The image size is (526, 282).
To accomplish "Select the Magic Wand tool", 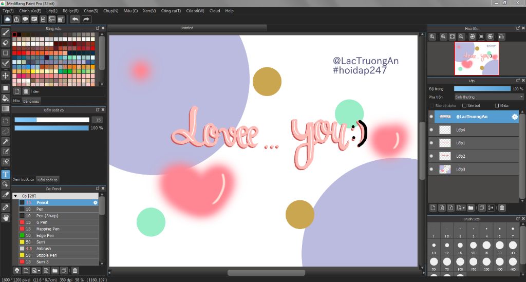I will [5, 141].
